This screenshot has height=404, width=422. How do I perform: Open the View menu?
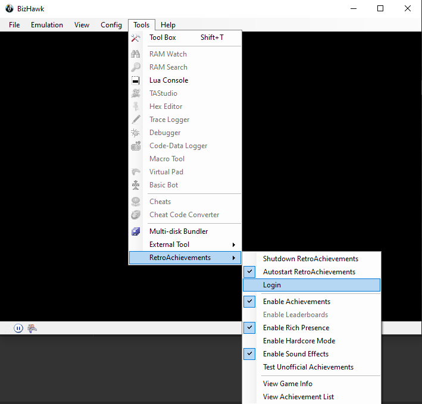point(82,25)
